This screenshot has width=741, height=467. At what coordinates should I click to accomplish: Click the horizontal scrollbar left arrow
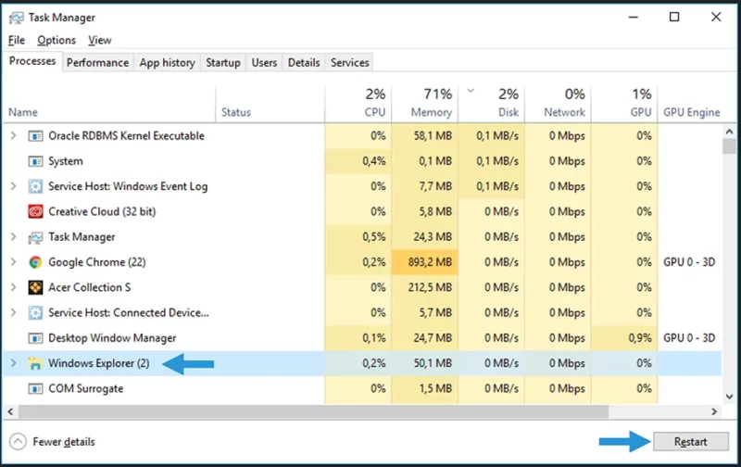coord(10,411)
